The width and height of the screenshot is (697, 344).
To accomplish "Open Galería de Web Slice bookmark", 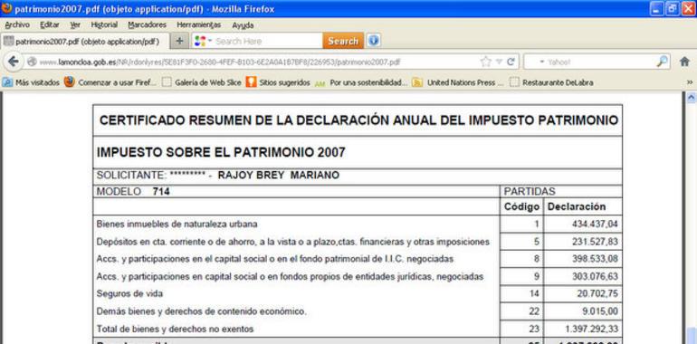I will (x=202, y=82).
